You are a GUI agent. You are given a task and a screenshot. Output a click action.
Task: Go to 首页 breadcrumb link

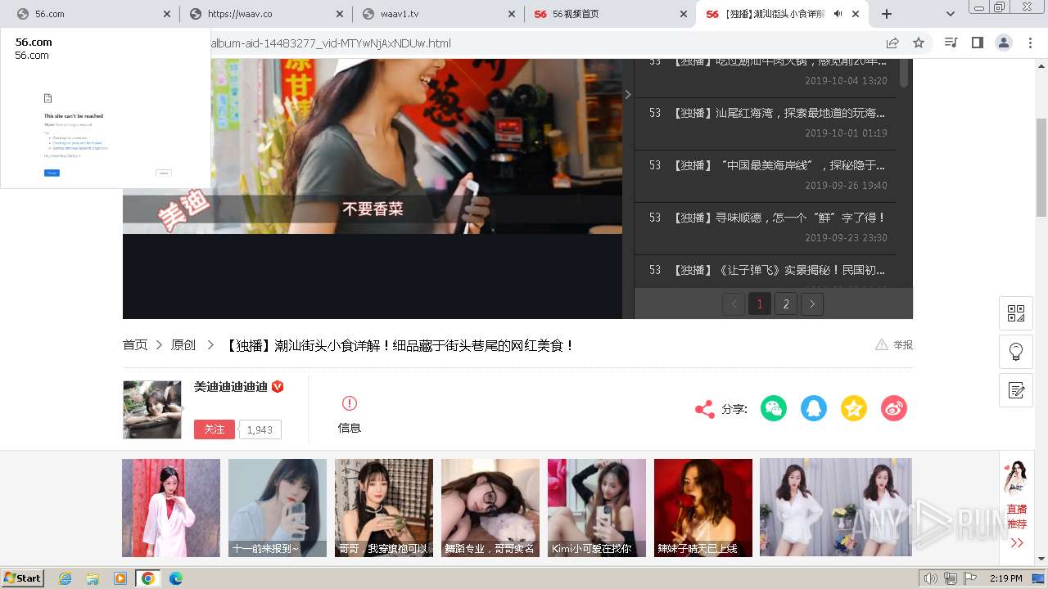click(135, 345)
